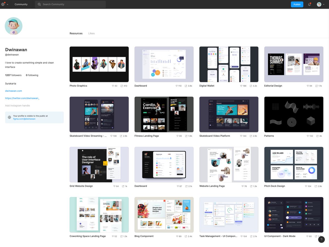Open the Fitness Landing Page title
329x247 pixels.
click(147, 136)
